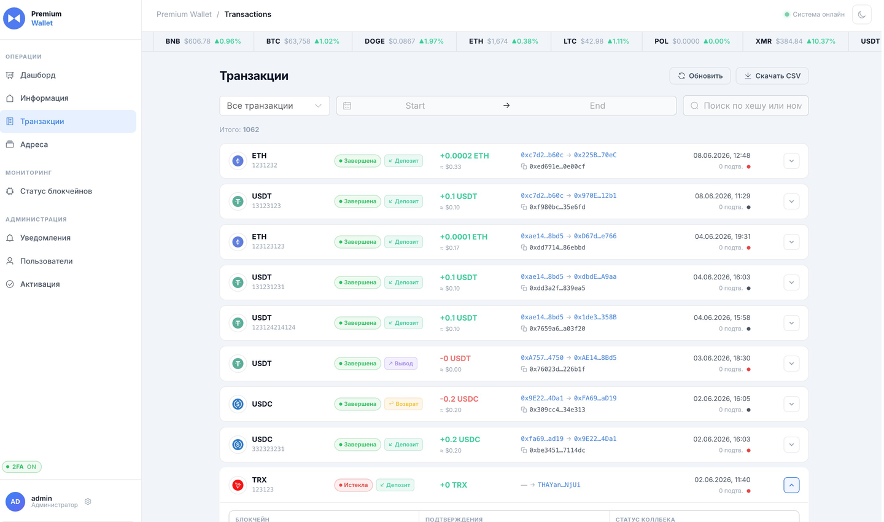Click the 2FA ON badge

(x=21, y=467)
